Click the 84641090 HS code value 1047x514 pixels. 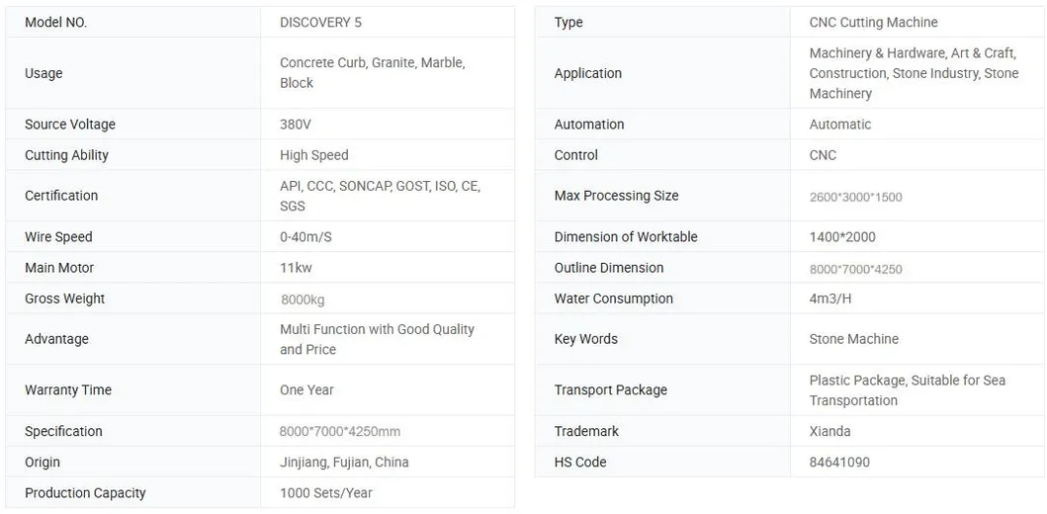coord(839,462)
